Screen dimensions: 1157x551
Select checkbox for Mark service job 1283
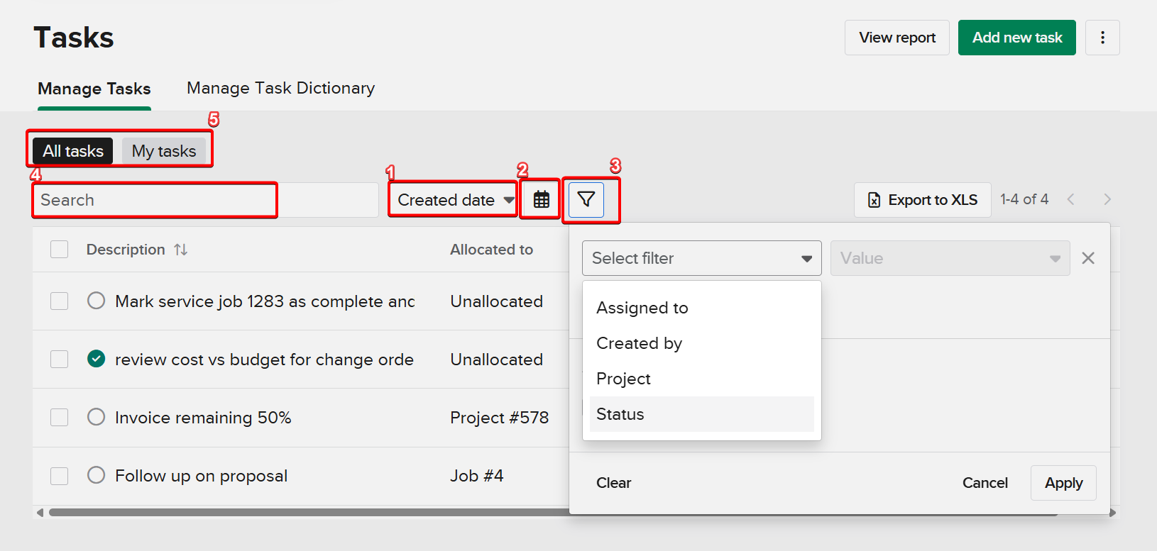tap(60, 301)
